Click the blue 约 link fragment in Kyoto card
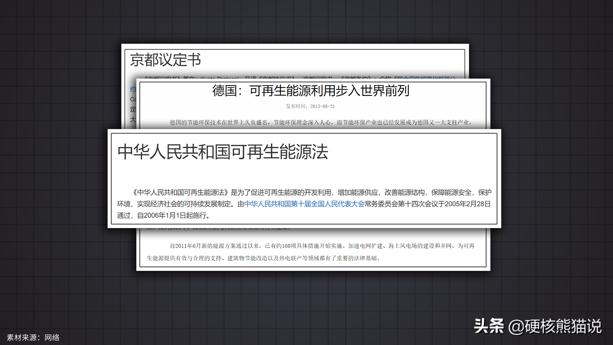The image size is (613, 345). [x=133, y=89]
